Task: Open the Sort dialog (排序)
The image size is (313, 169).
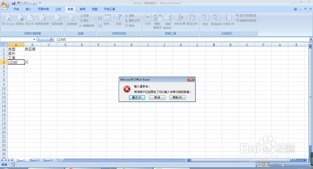Action: (x=107, y=20)
